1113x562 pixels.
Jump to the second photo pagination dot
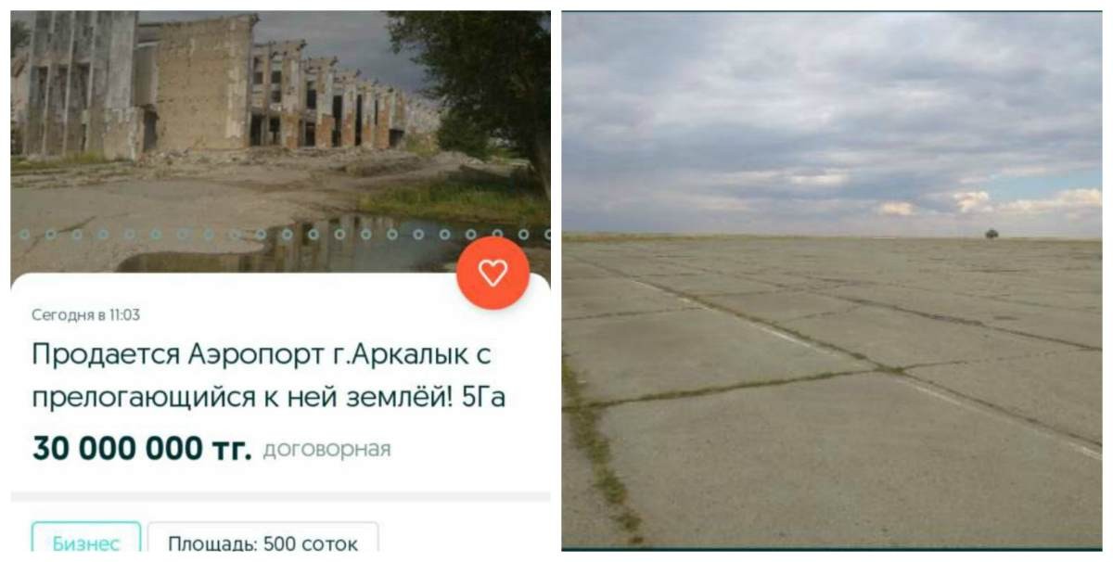click(x=50, y=235)
